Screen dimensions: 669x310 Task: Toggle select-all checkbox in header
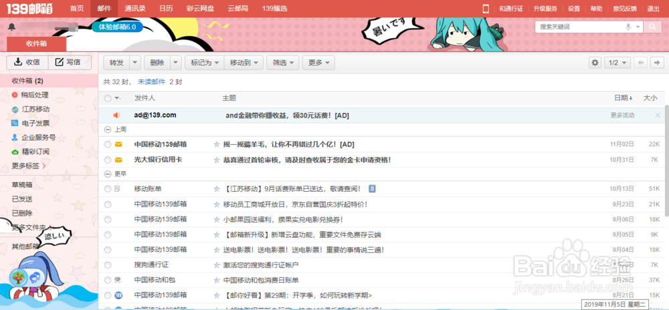point(108,98)
